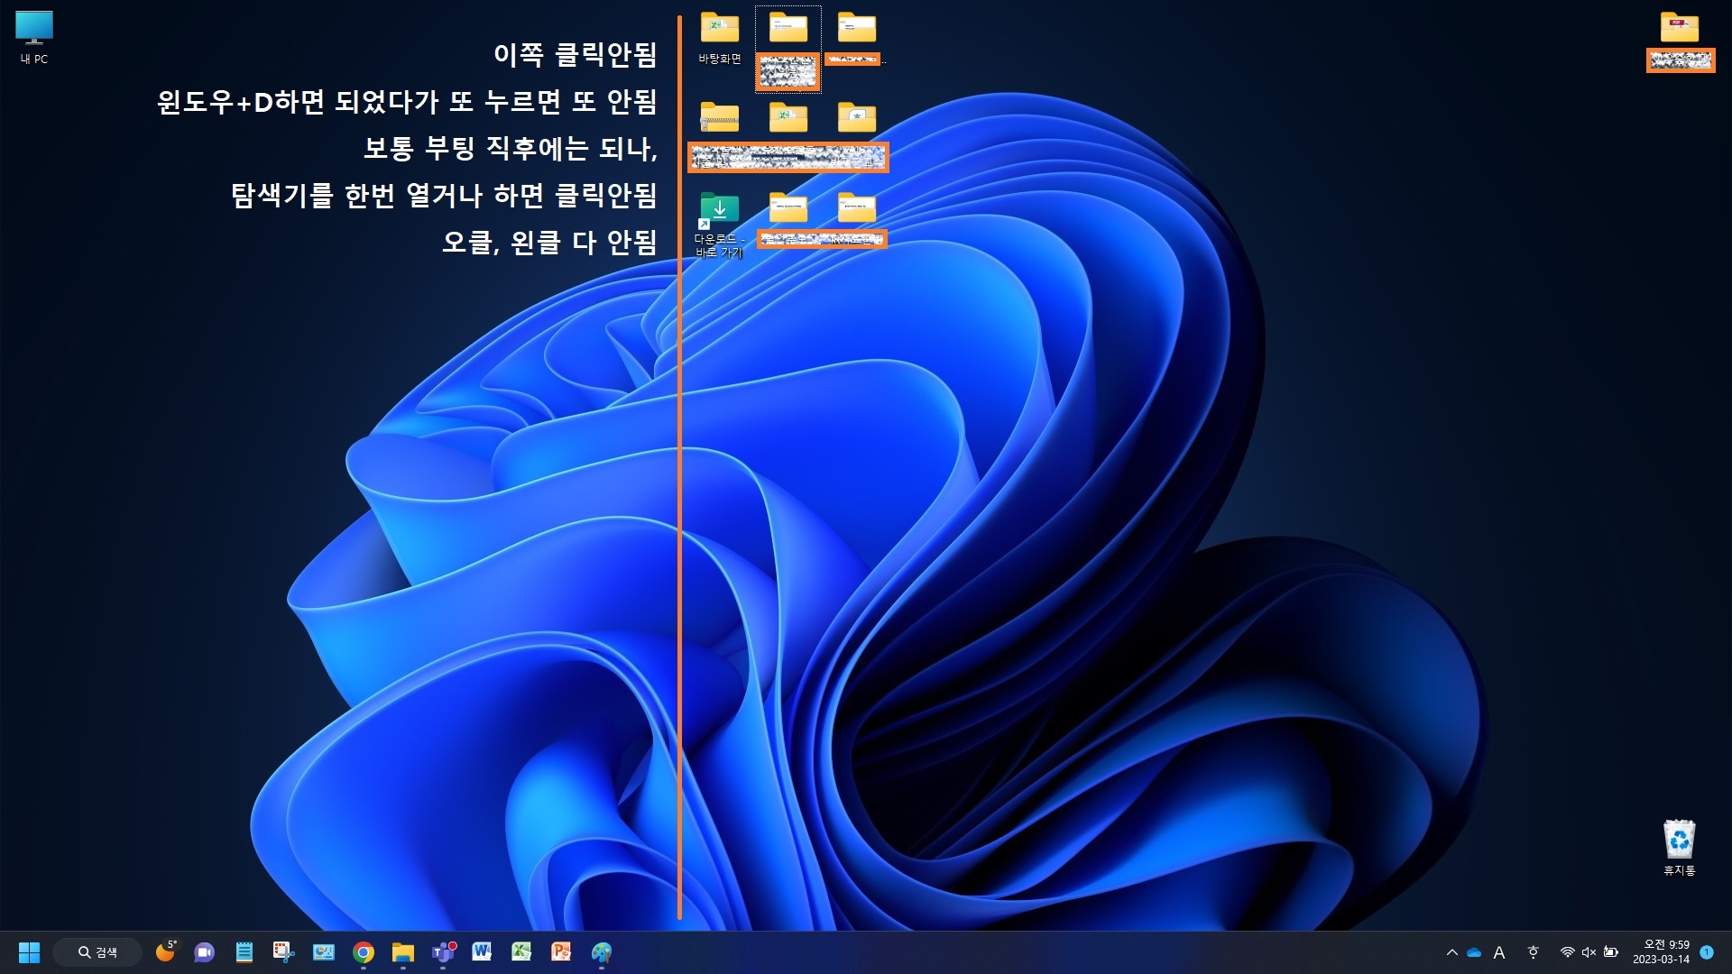Unmute audio via the muted speaker icon
Image resolution: width=1732 pixels, height=974 pixels.
click(1589, 952)
